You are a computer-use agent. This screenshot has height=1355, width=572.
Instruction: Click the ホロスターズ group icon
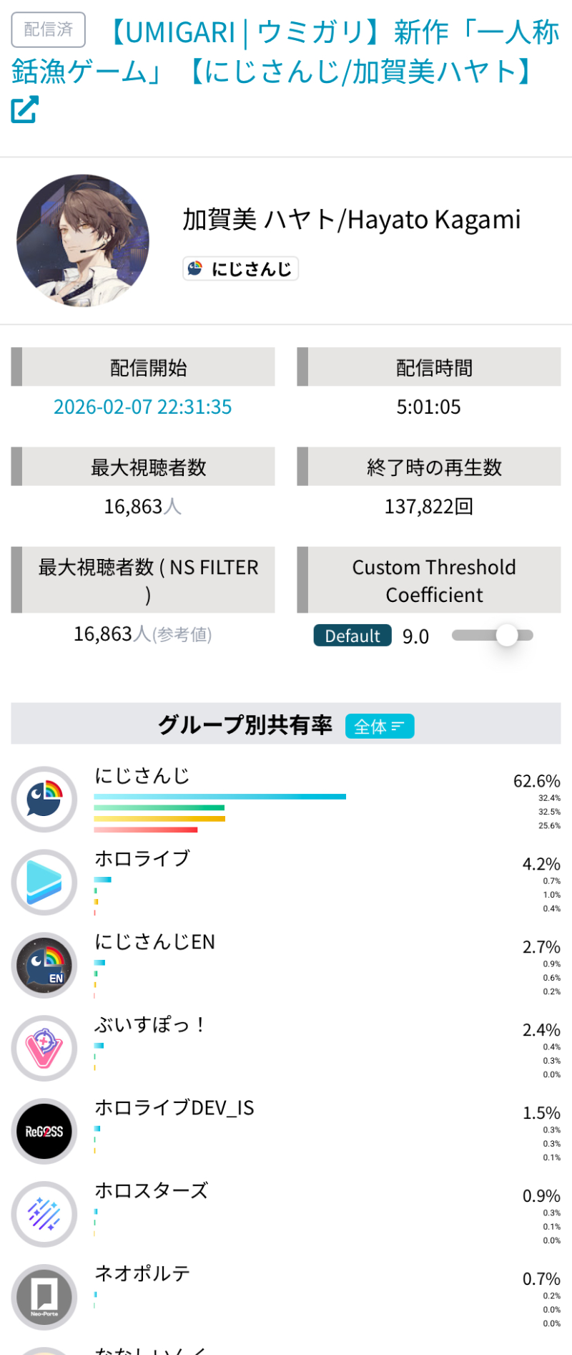click(44, 1214)
